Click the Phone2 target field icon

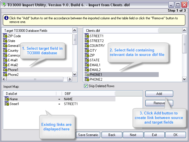[5, 75]
